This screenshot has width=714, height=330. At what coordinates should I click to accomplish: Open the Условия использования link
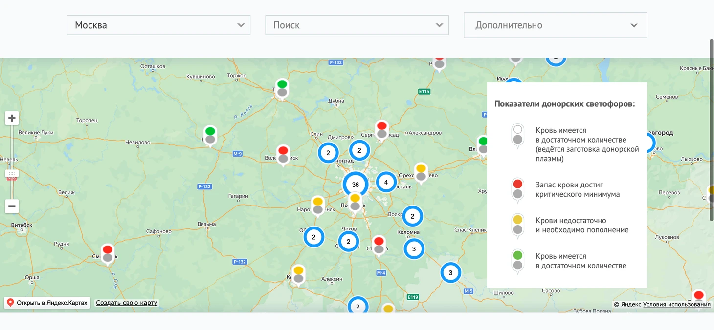pyautogui.click(x=676, y=305)
